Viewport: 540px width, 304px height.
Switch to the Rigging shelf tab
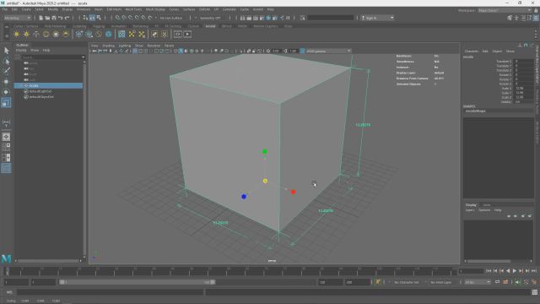point(99,26)
